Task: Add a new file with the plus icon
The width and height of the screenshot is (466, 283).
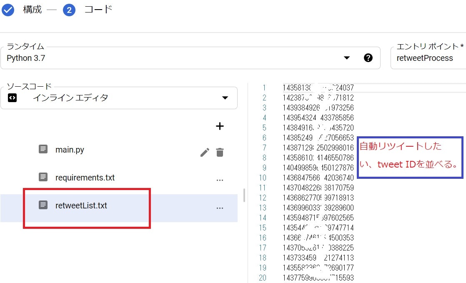Action: tap(220, 126)
